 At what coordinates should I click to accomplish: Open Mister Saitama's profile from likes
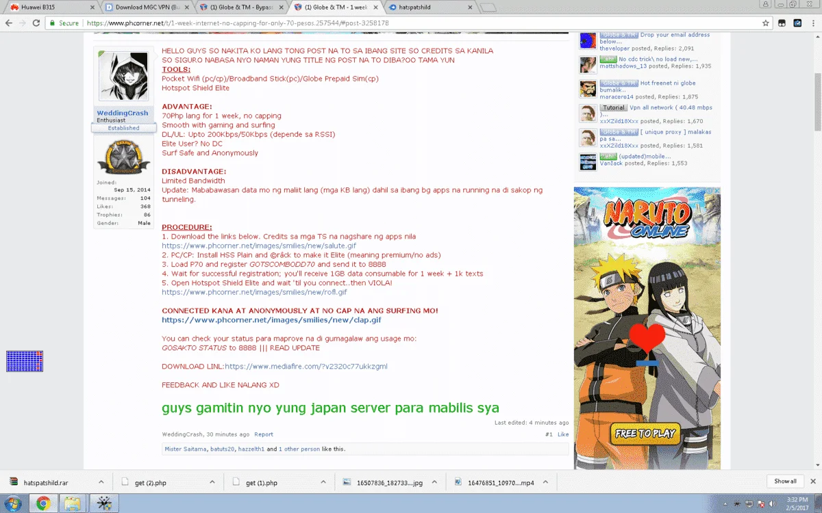pos(185,449)
